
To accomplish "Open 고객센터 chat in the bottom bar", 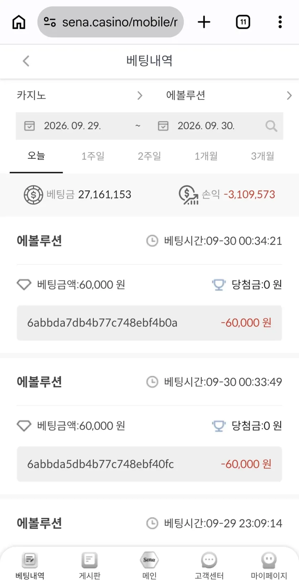I will tap(209, 566).
